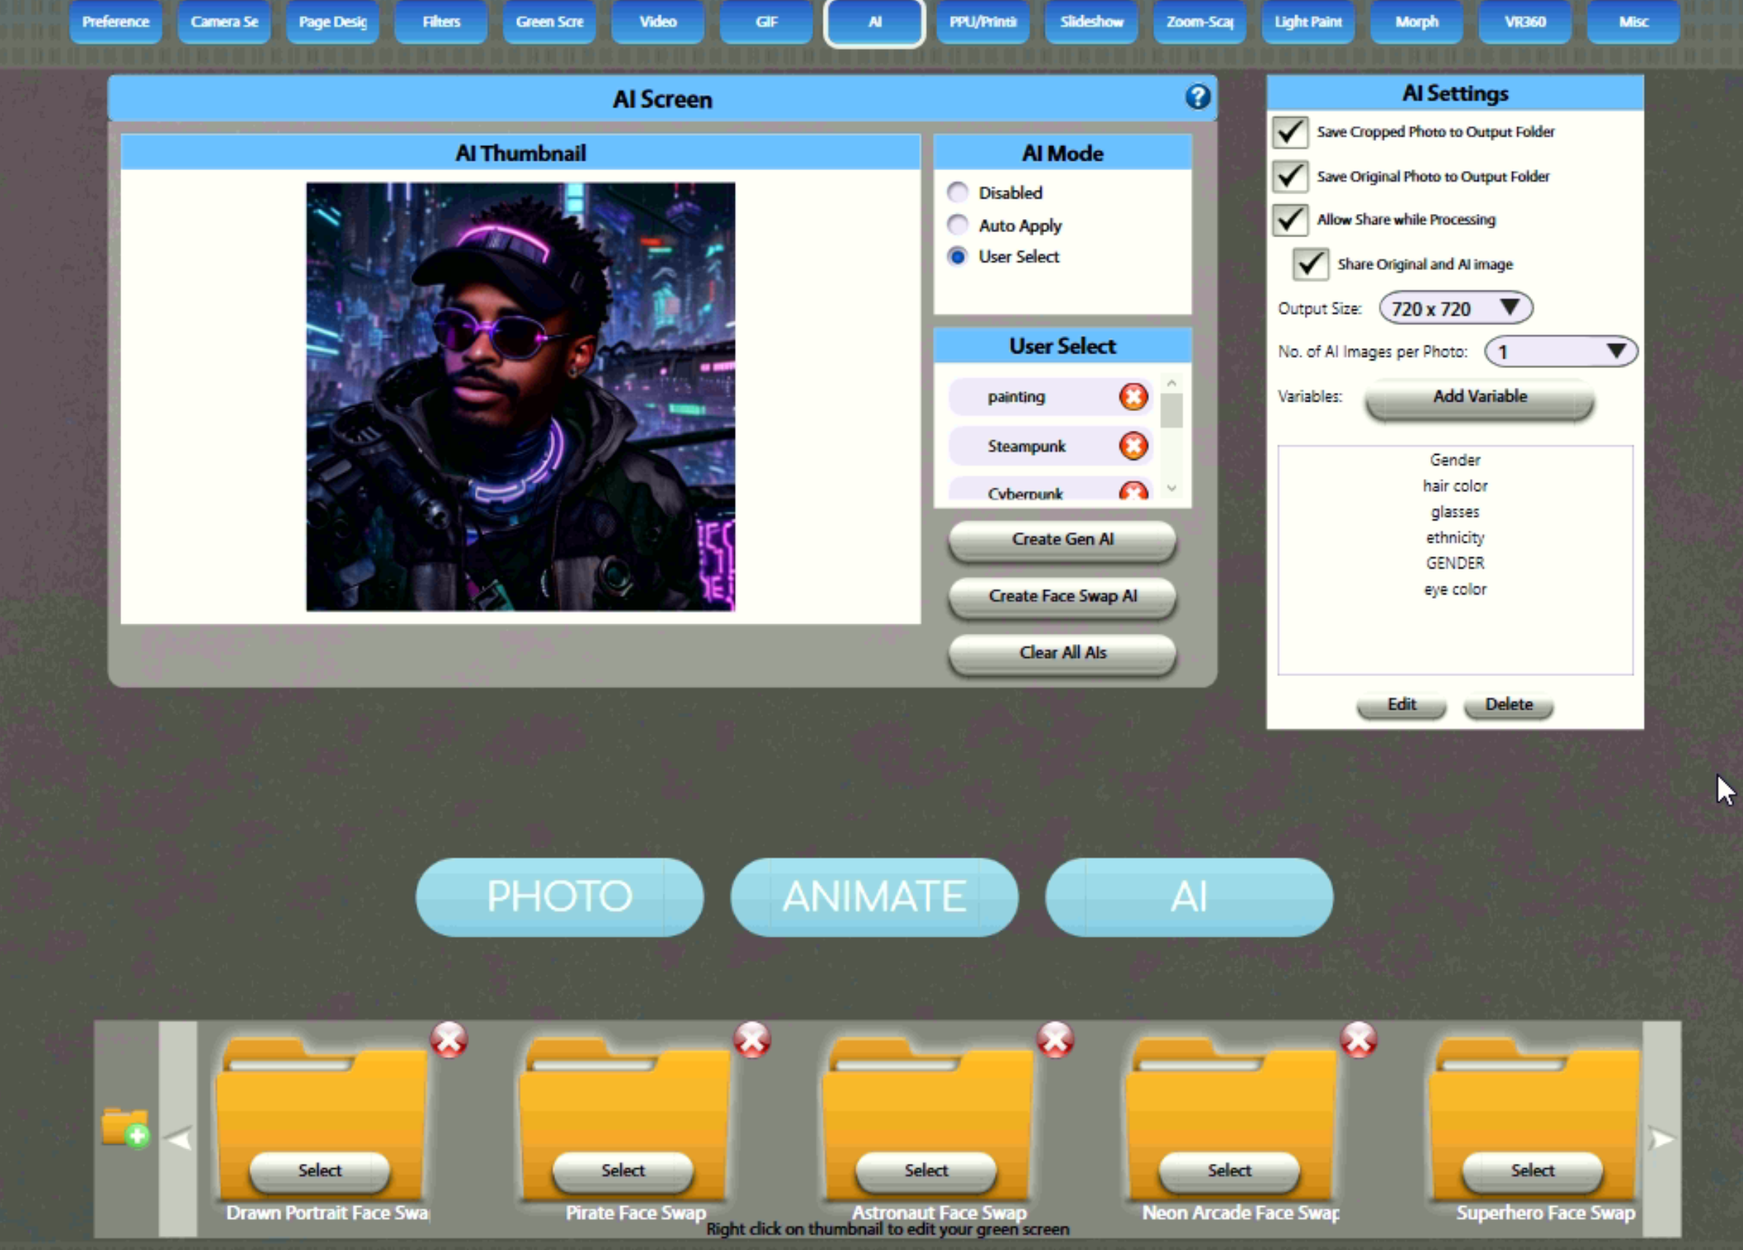Image resolution: width=1743 pixels, height=1250 pixels.
Task: Remove the Drawn Portrait Face Swap folder
Action: pos(449,1040)
